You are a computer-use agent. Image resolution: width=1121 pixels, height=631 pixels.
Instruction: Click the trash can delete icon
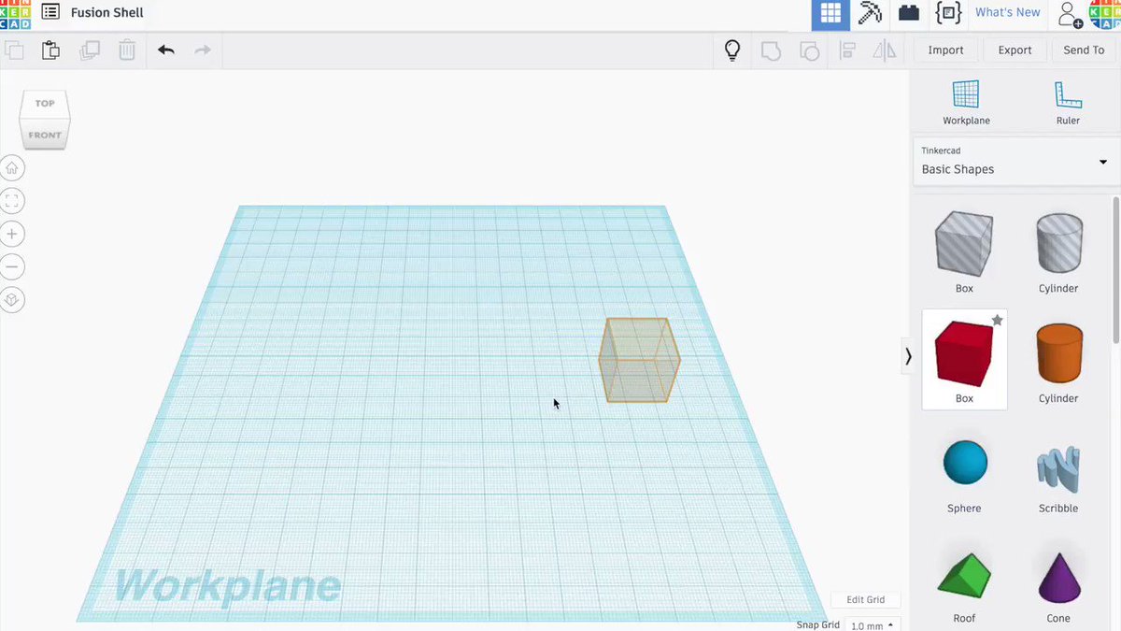[127, 50]
